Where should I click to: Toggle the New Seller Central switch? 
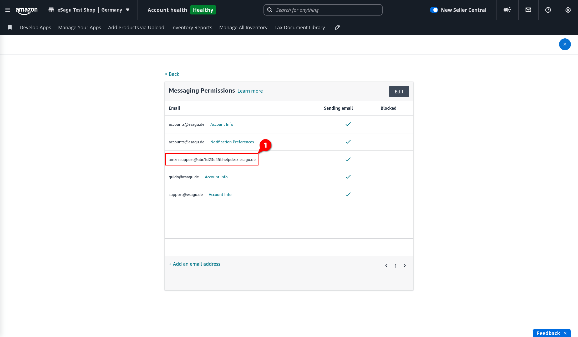434,10
